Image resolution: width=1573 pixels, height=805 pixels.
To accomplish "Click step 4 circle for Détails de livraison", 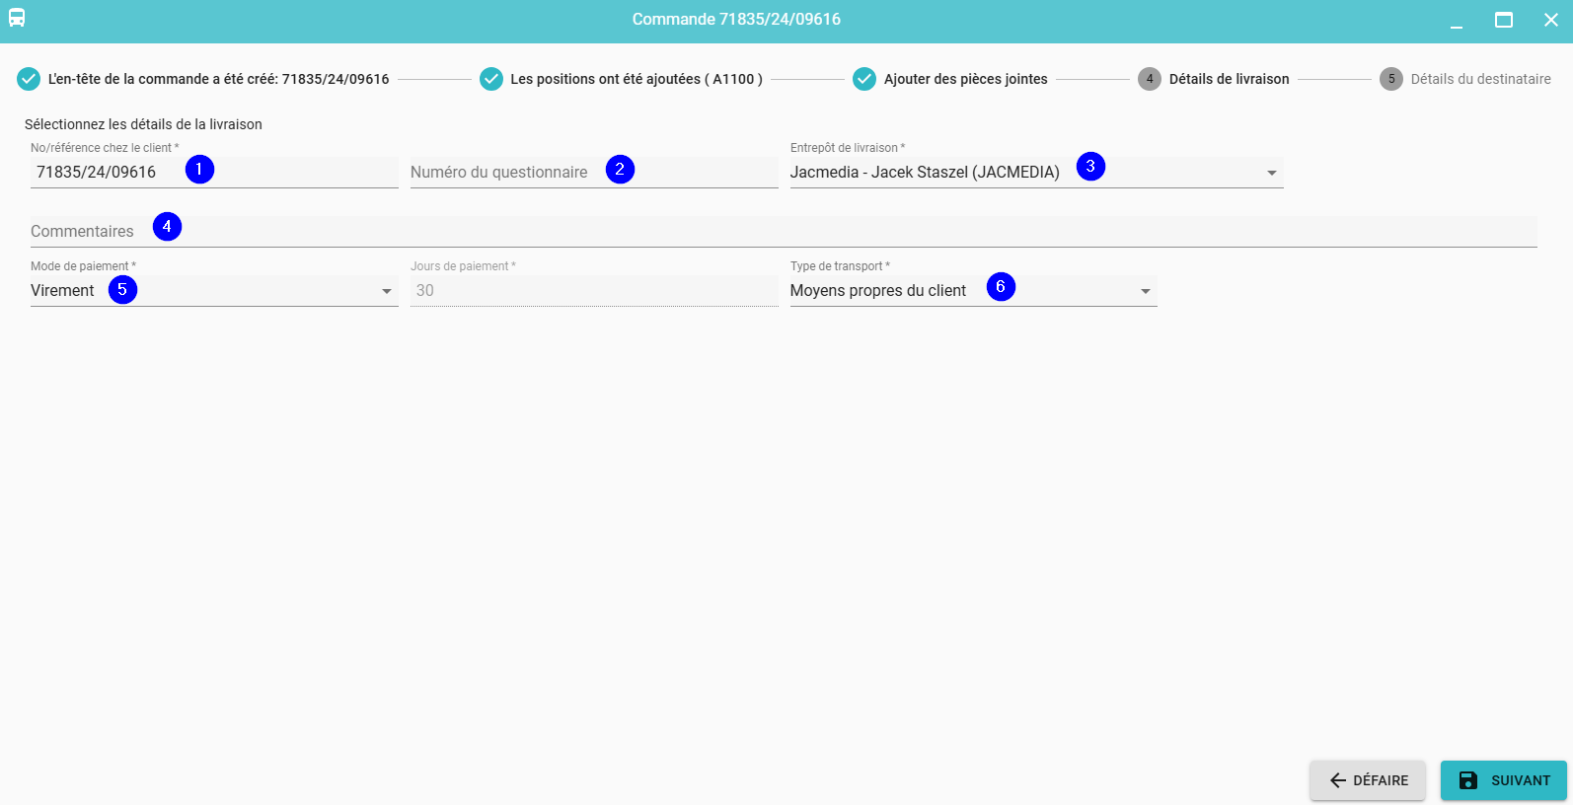I will point(1149,79).
